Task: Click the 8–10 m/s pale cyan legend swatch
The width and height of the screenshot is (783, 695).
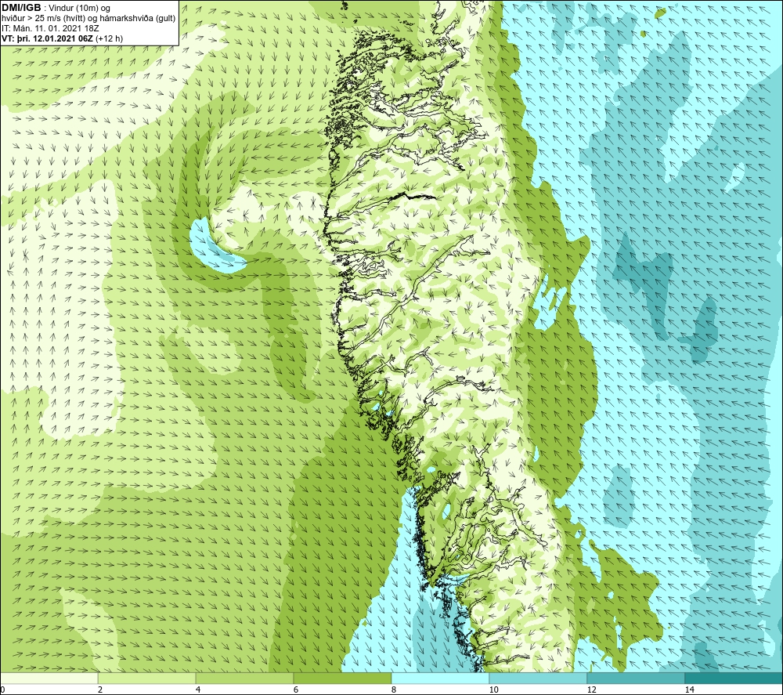Action: point(440,678)
